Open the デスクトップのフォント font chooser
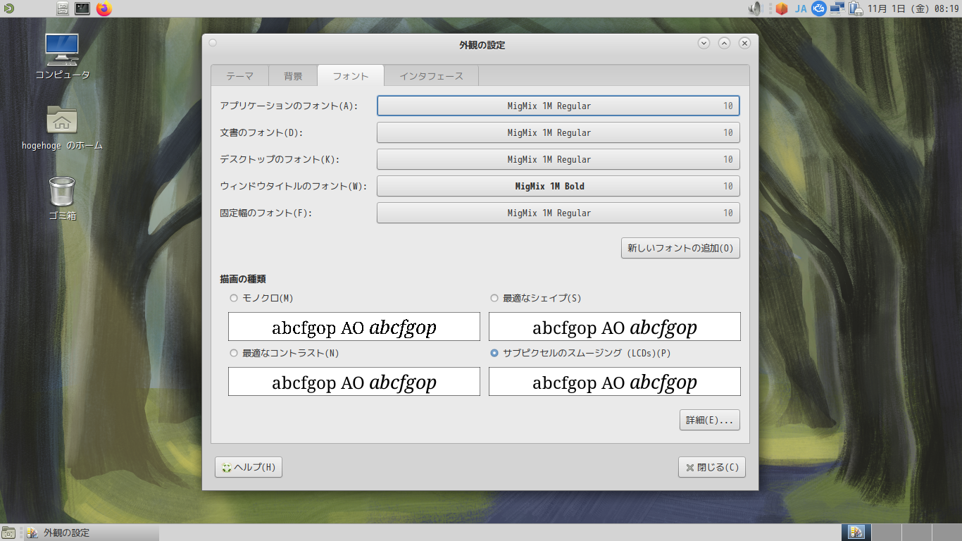Viewport: 962px width, 541px height. [x=558, y=159]
